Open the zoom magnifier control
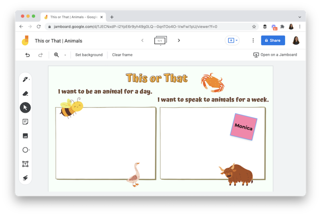Screen dimensions: 321x216 pyautogui.click(x=56, y=55)
